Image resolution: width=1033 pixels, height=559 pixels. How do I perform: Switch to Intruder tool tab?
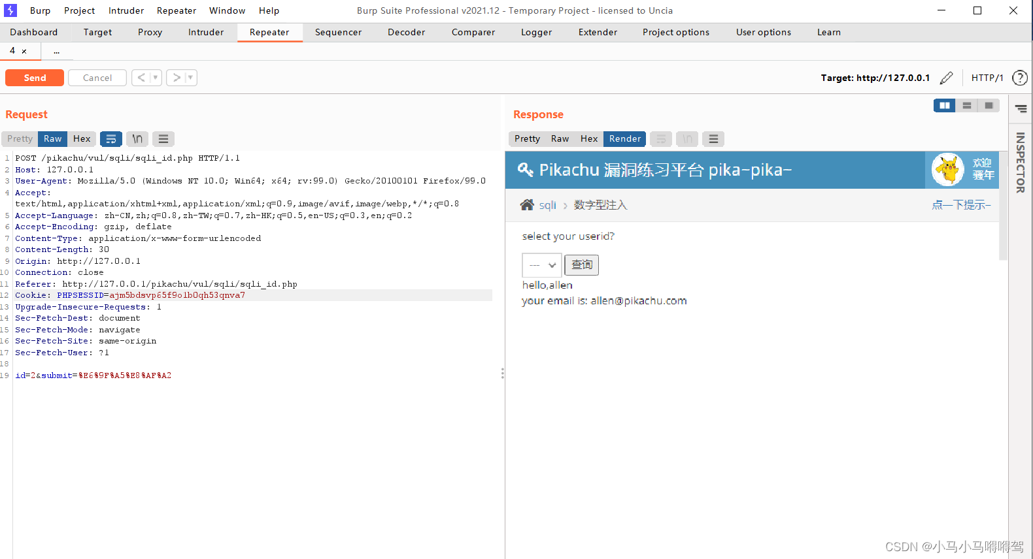pos(206,32)
